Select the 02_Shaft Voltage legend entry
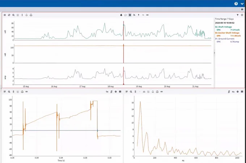 [224, 27]
